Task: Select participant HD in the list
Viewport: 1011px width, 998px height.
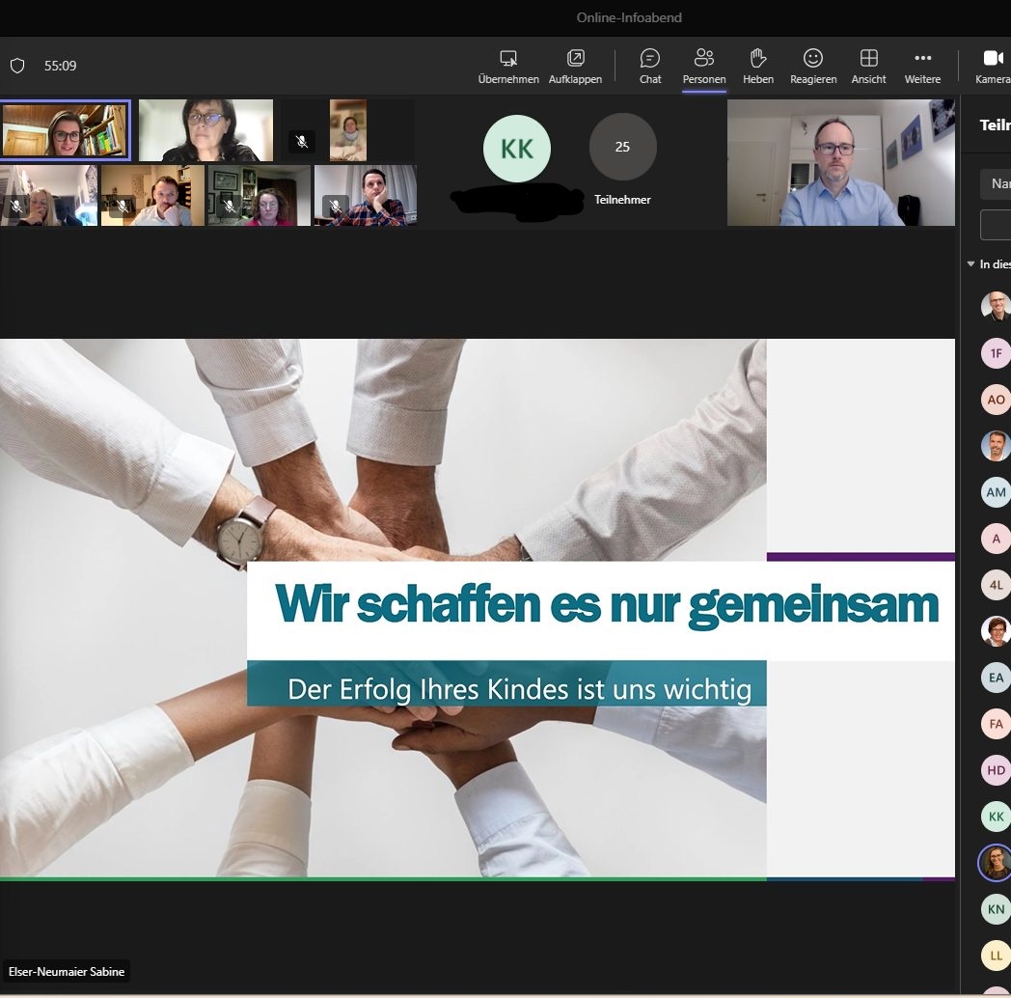Action: [x=996, y=770]
